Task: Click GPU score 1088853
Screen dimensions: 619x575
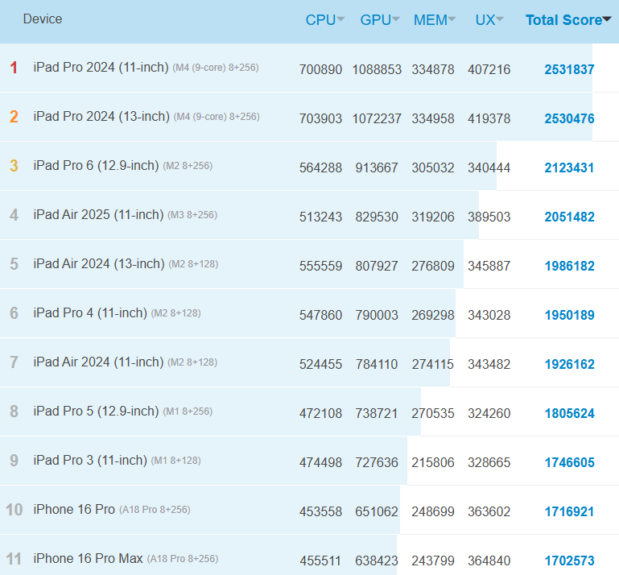Action: click(x=377, y=69)
